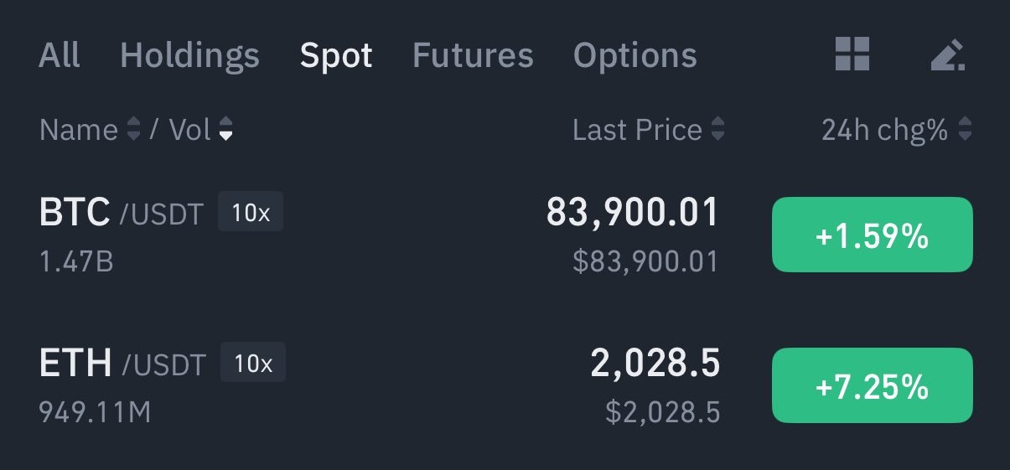Image resolution: width=1010 pixels, height=470 pixels.
Task: Open the All markets tab
Action: coord(60,55)
